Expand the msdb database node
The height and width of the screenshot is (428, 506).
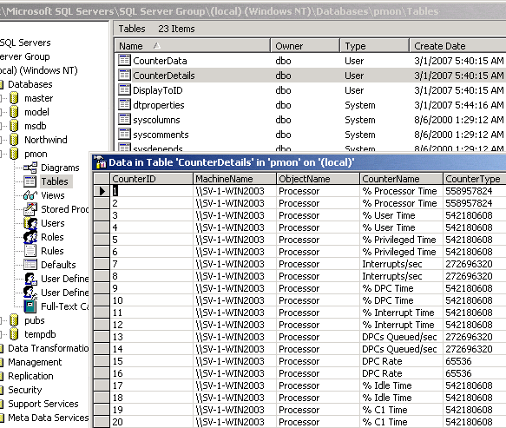tap(1, 126)
